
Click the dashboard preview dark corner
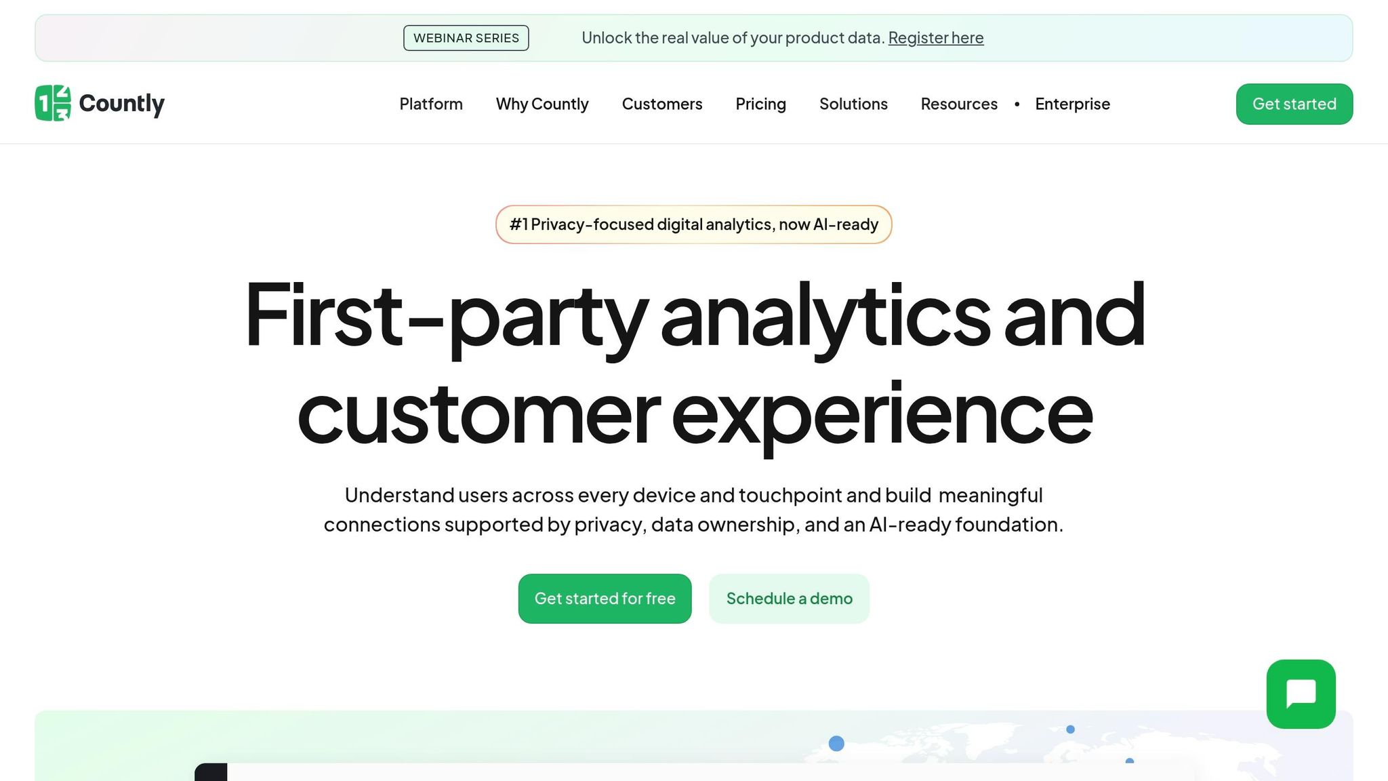tap(211, 772)
